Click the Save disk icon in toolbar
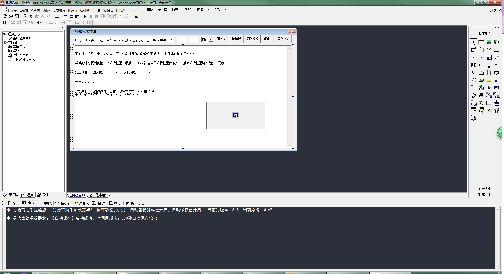 point(17,16)
